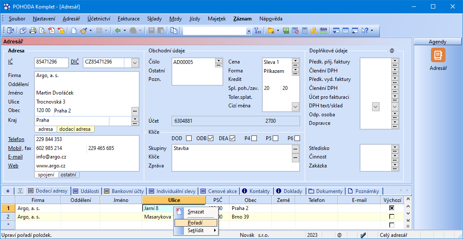Uncheck the DEA key checkbox
This screenshot has width=463, height=239.
[233, 138]
